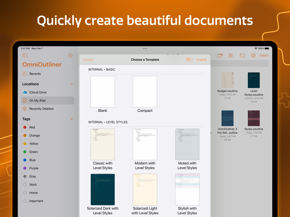This screenshot has height=217, width=290.
Task: Select the On My iPad location
Action: 48,100
